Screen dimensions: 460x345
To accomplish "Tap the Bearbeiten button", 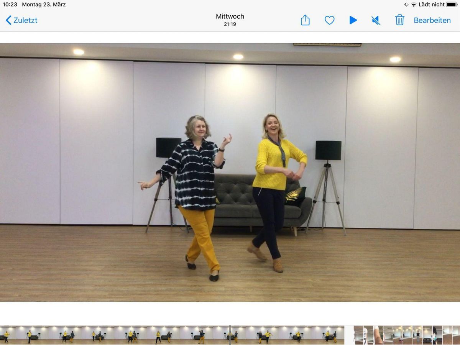I will click(x=432, y=20).
